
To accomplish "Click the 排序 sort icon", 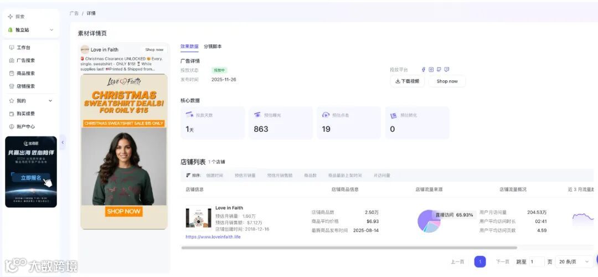I will coord(188,176).
